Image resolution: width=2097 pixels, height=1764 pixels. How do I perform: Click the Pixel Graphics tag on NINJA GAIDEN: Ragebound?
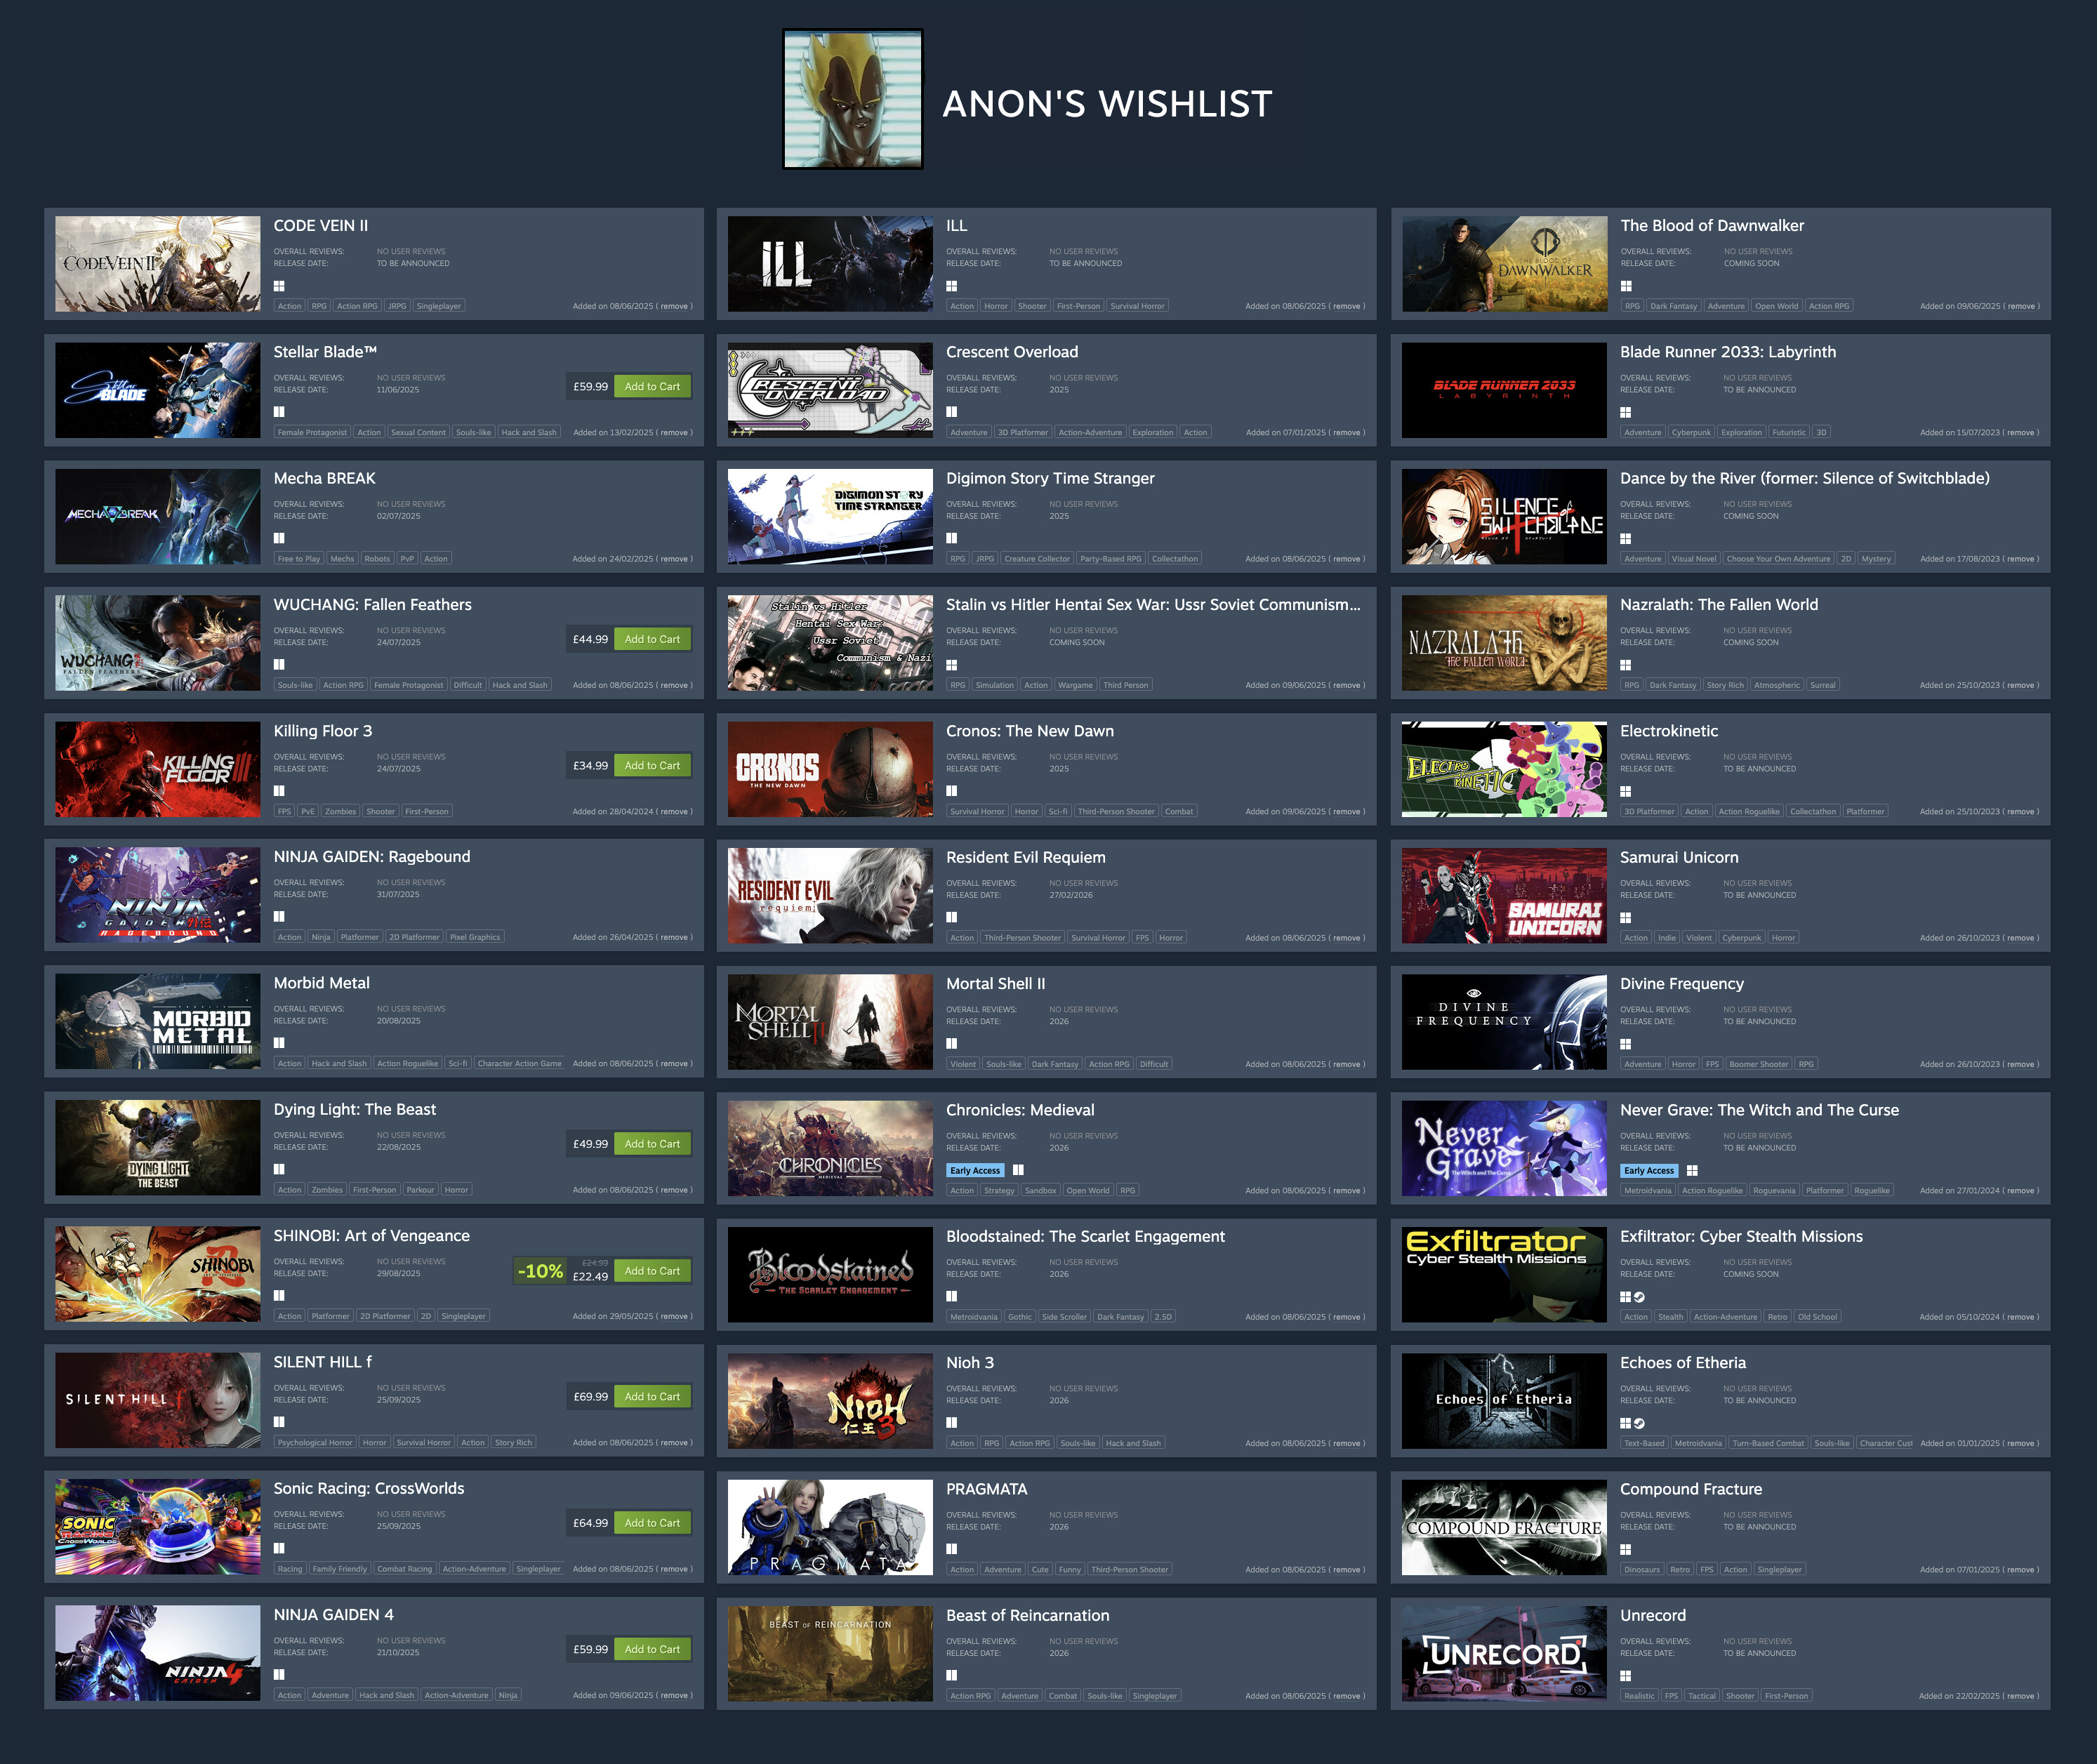tap(475, 937)
